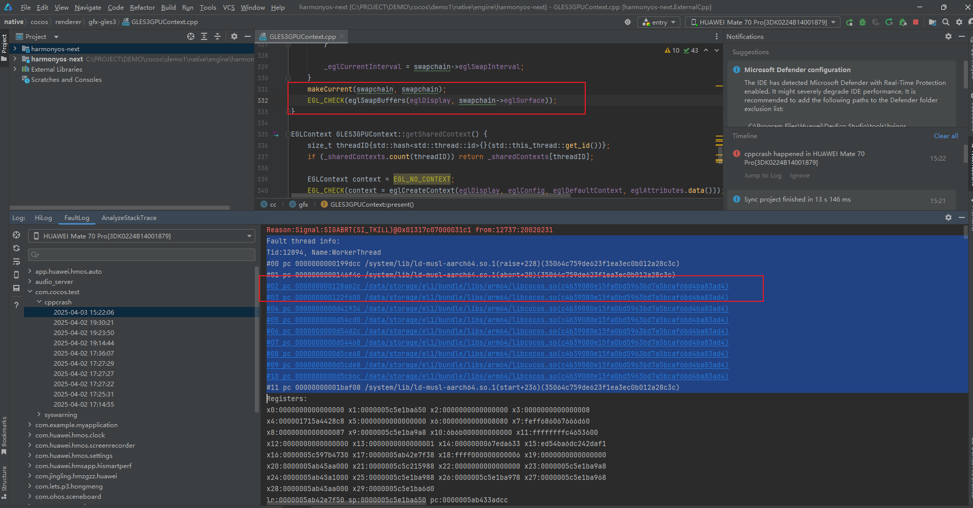This screenshot has height=508, width=973.
Task: Expand all nodes in the Project panel
Action: tap(204, 36)
